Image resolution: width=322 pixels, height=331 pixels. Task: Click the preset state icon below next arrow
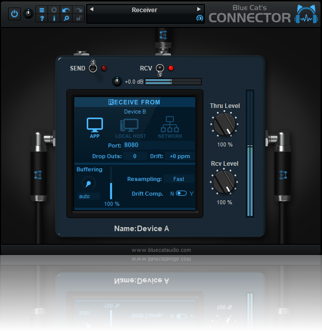[199, 18]
